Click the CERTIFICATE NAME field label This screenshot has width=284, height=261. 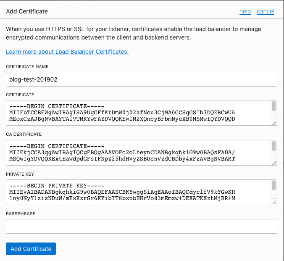coord(27,66)
